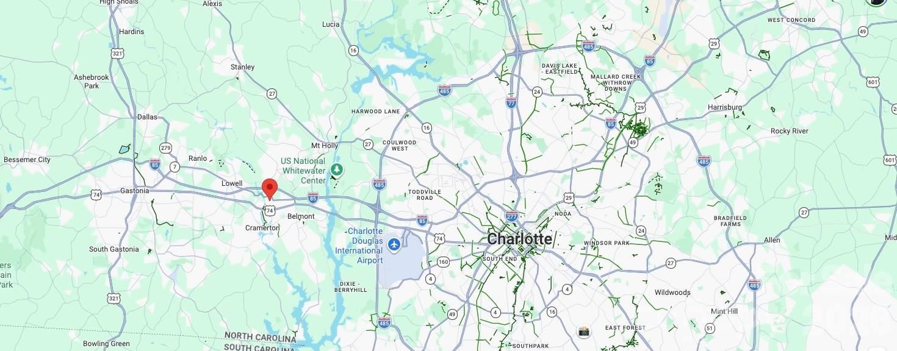Select the US 74 shield below the red pin
The width and height of the screenshot is (897, 351).
[x=270, y=210]
